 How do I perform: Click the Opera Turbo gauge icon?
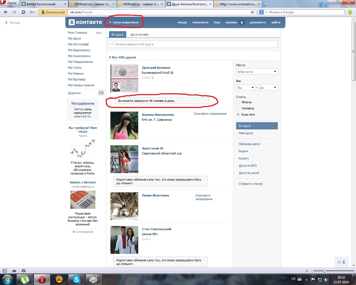[x=24, y=271]
